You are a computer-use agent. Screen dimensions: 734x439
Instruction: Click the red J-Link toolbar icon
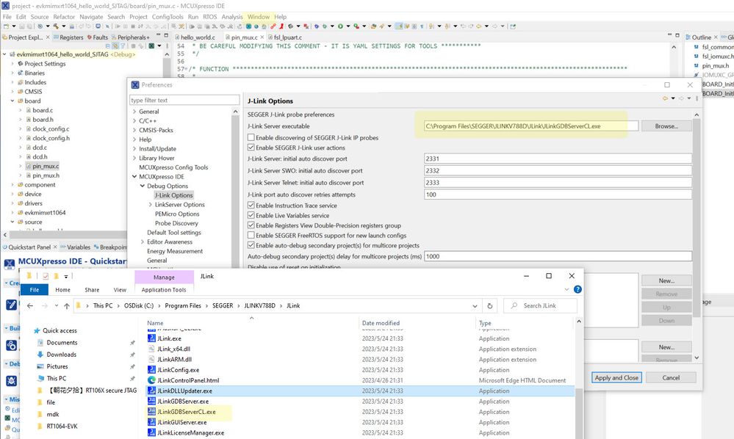(281, 26)
